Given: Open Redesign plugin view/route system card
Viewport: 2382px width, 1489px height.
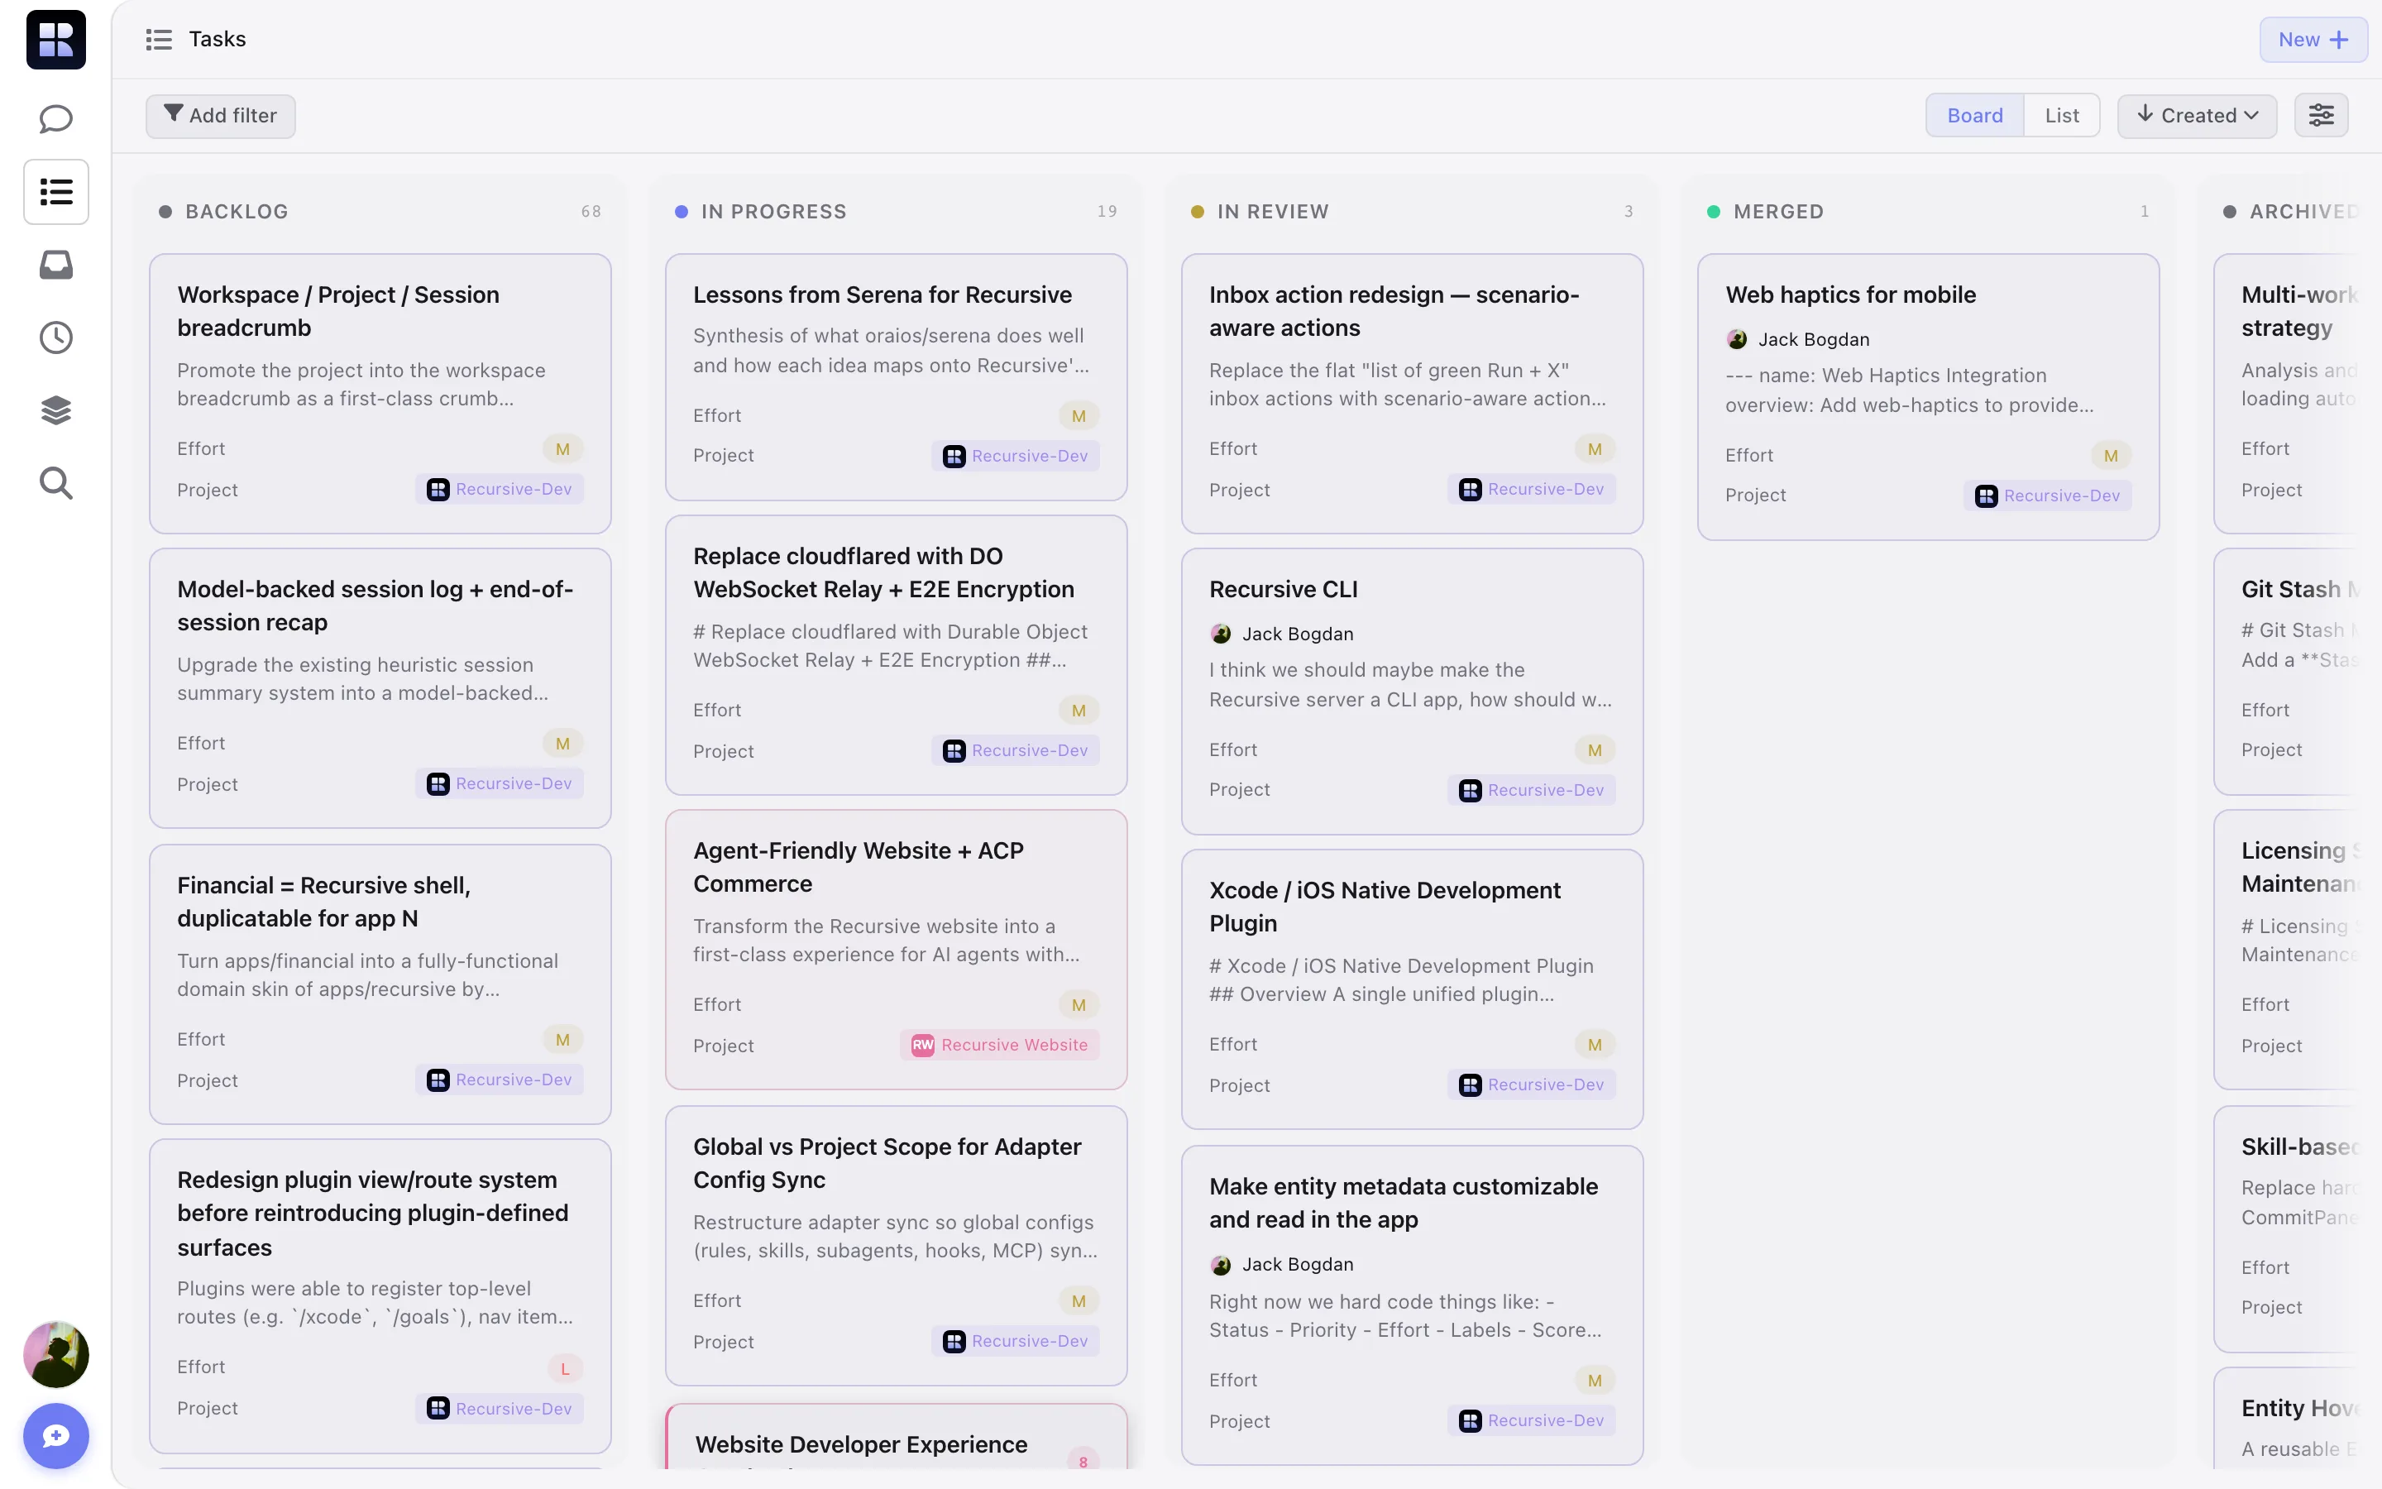Looking at the screenshot, I should point(380,1296).
